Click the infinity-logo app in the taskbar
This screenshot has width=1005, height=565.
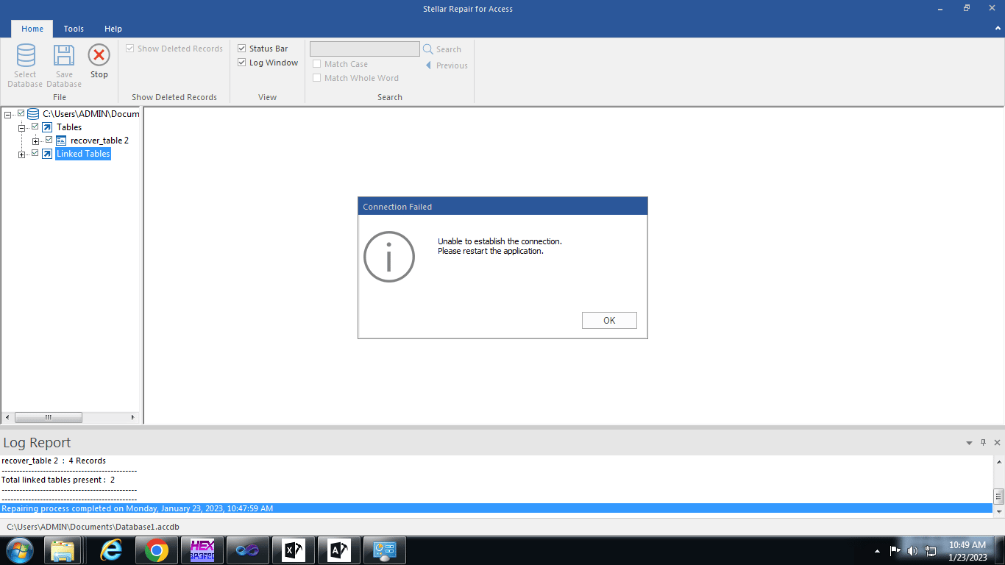[x=247, y=550]
